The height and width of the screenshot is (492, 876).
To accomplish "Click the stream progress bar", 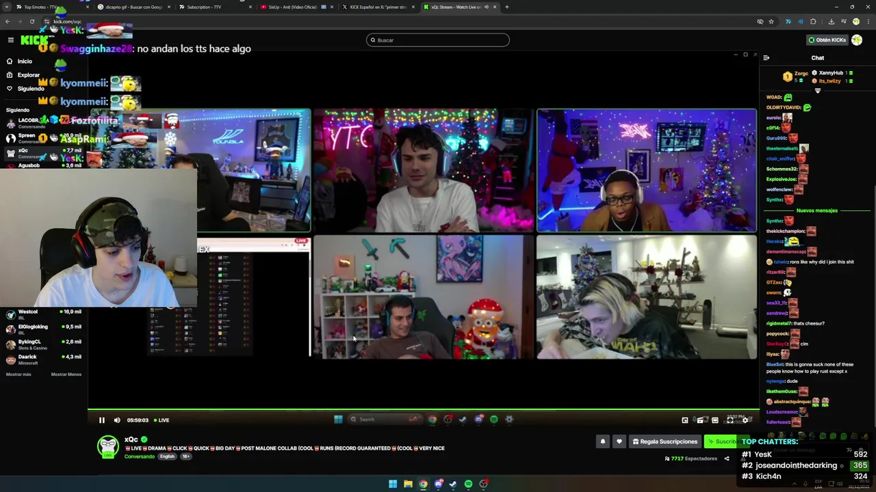I will (423, 410).
